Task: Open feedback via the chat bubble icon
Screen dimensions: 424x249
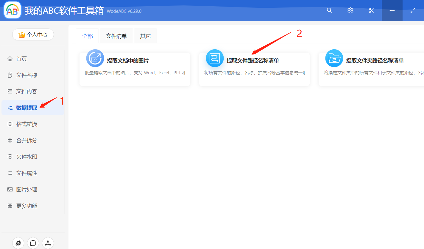Action: (x=33, y=243)
